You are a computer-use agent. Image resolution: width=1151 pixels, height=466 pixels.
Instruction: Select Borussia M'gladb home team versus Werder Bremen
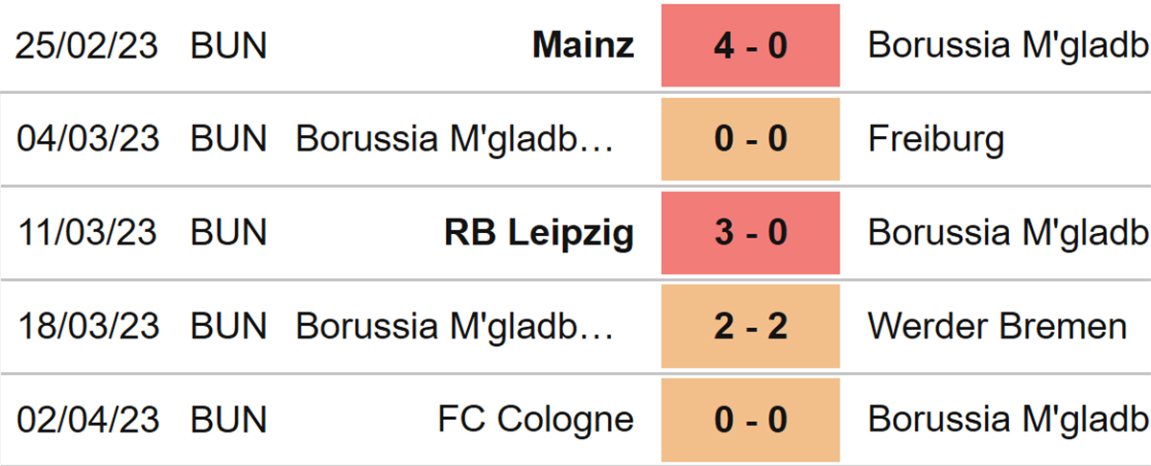coord(454,326)
